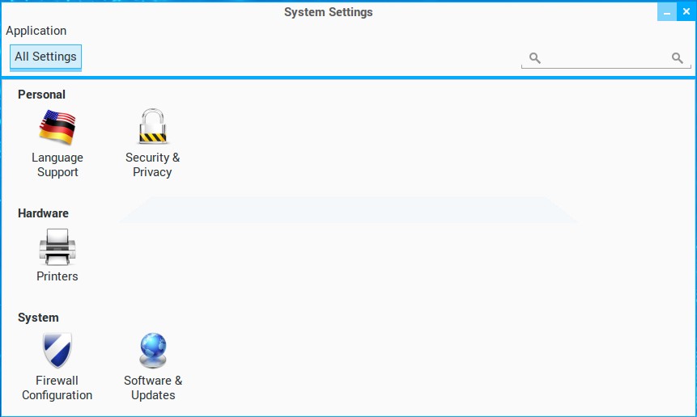The width and height of the screenshot is (697, 417).
Task: Select the System section heading
Action: (x=38, y=318)
